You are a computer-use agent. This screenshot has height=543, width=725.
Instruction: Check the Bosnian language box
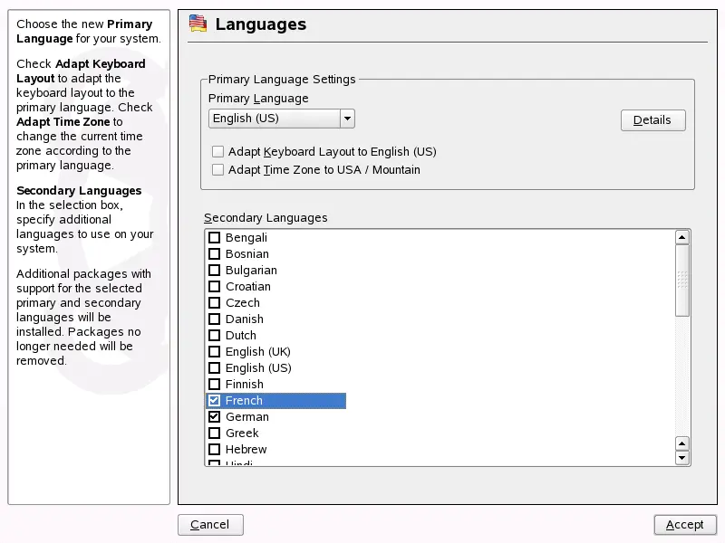[x=215, y=254]
